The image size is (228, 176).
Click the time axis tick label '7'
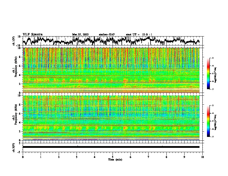tap(149, 157)
